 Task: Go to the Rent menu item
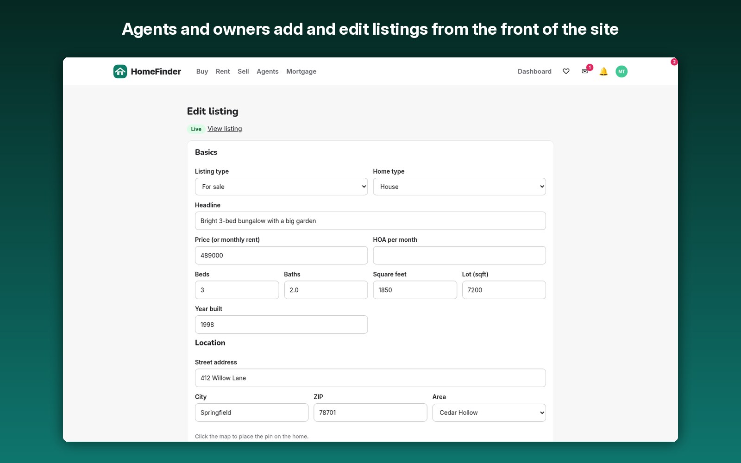coord(223,71)
